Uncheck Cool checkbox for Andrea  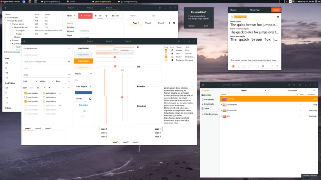tap(166, 50)
